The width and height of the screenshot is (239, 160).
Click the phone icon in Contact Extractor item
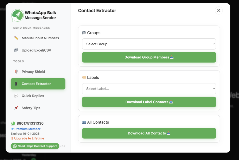click(16, 84)
